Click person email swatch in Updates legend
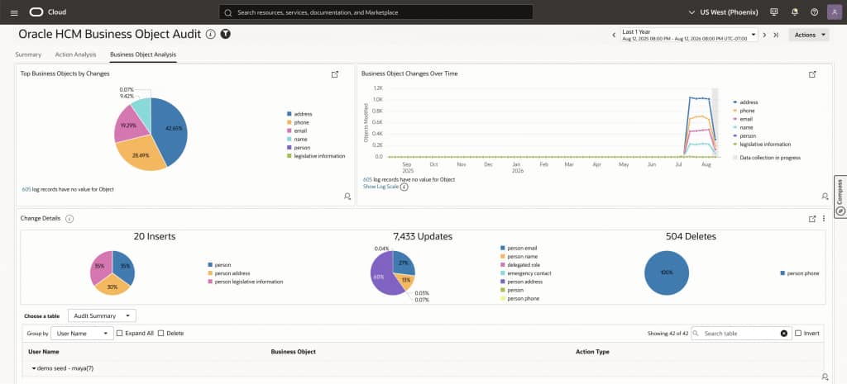 click(504, 248)
